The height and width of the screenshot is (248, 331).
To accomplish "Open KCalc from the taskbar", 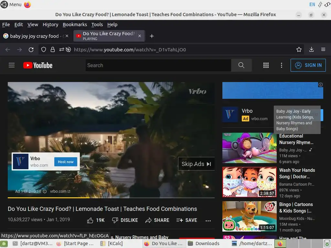I will click(112, 243).
